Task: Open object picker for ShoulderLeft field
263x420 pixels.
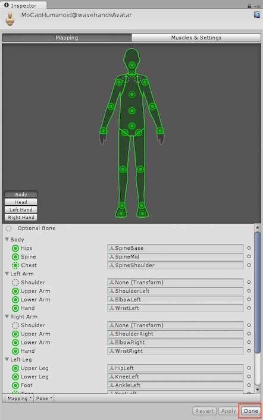Action: click(249, 291)
